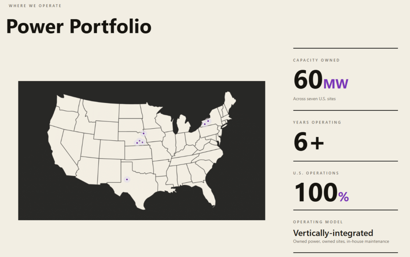
Task: Select the YEARS OPERATING label
Action: click(x=317, y=122)
